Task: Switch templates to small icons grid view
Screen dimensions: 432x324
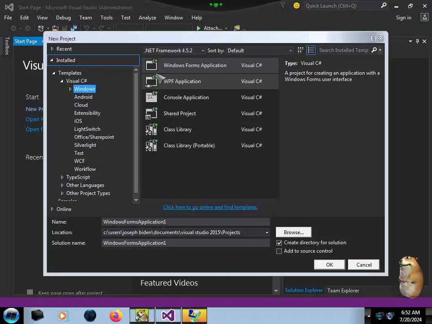Action: (300, 50)
